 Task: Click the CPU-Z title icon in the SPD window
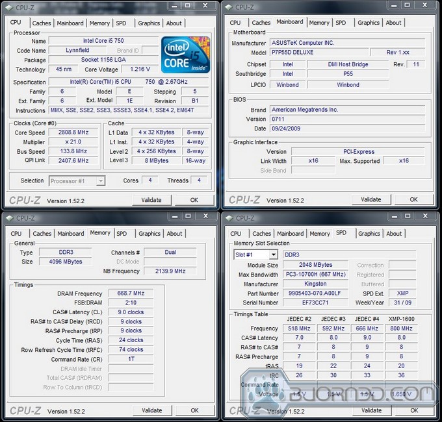(229, 218)
